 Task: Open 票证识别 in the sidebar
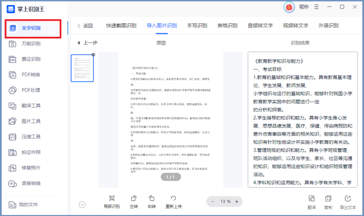coord(25,59)
